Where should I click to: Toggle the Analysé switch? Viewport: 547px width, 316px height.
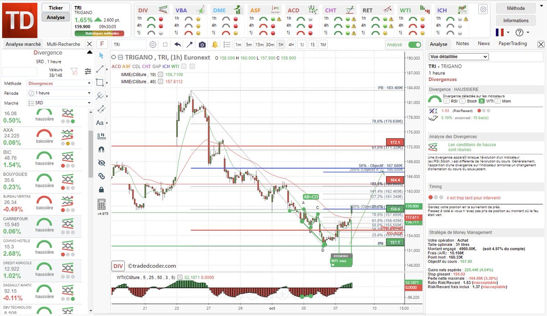414,45
